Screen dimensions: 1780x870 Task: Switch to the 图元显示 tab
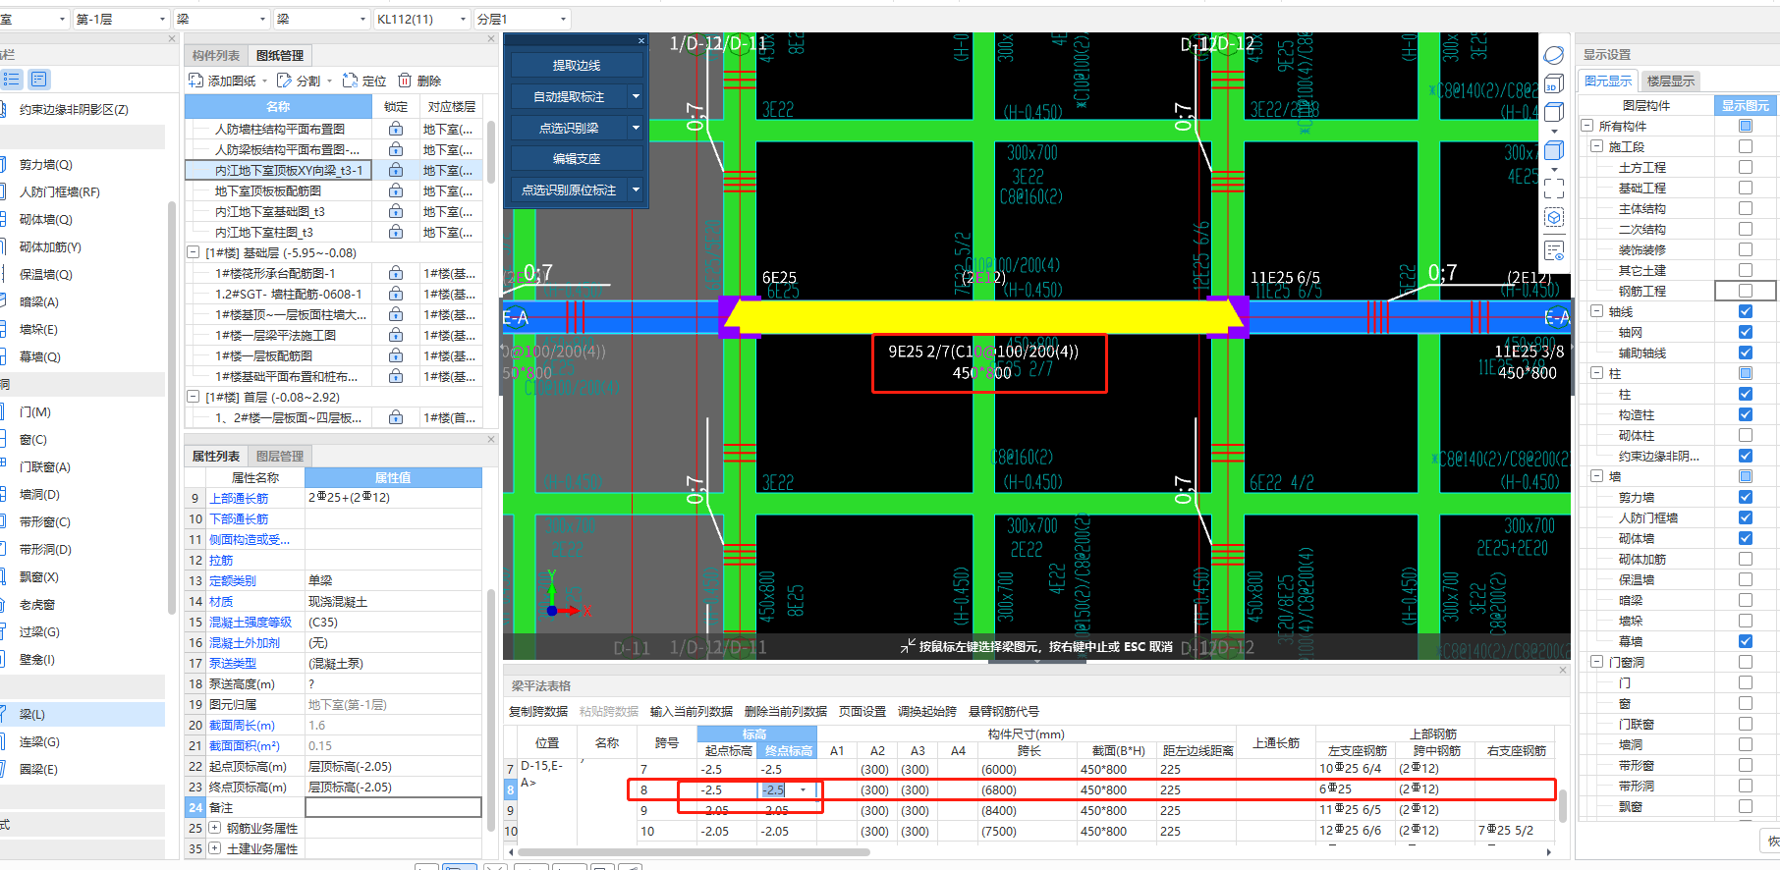pyautogui.click(x=1608, y=81)
